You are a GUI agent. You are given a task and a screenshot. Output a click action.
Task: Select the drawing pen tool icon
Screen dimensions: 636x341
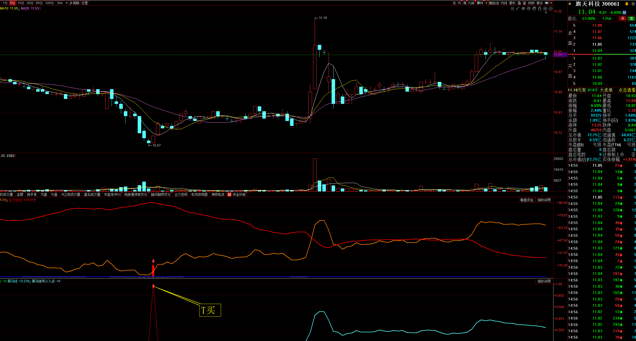(x=518, y=8)
